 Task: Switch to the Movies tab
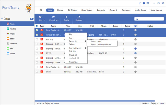pyautogui.click(x=60, y=10)
